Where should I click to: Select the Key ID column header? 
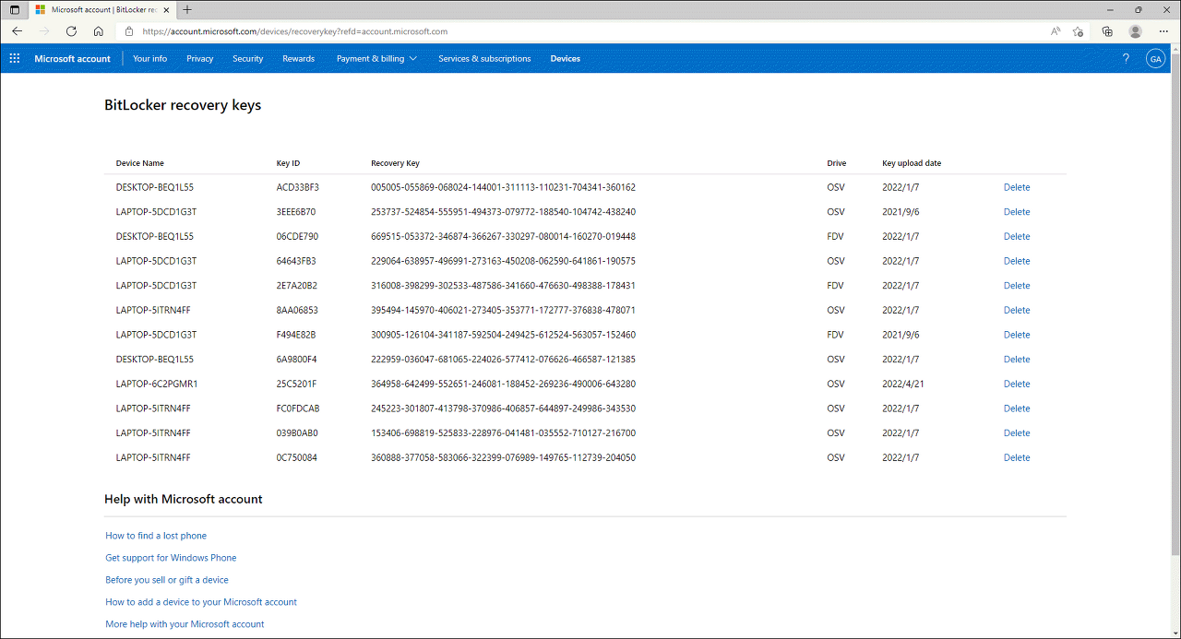(288, 163)
